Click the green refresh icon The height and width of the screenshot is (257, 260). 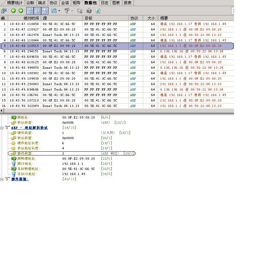click(x=98, y=11)
